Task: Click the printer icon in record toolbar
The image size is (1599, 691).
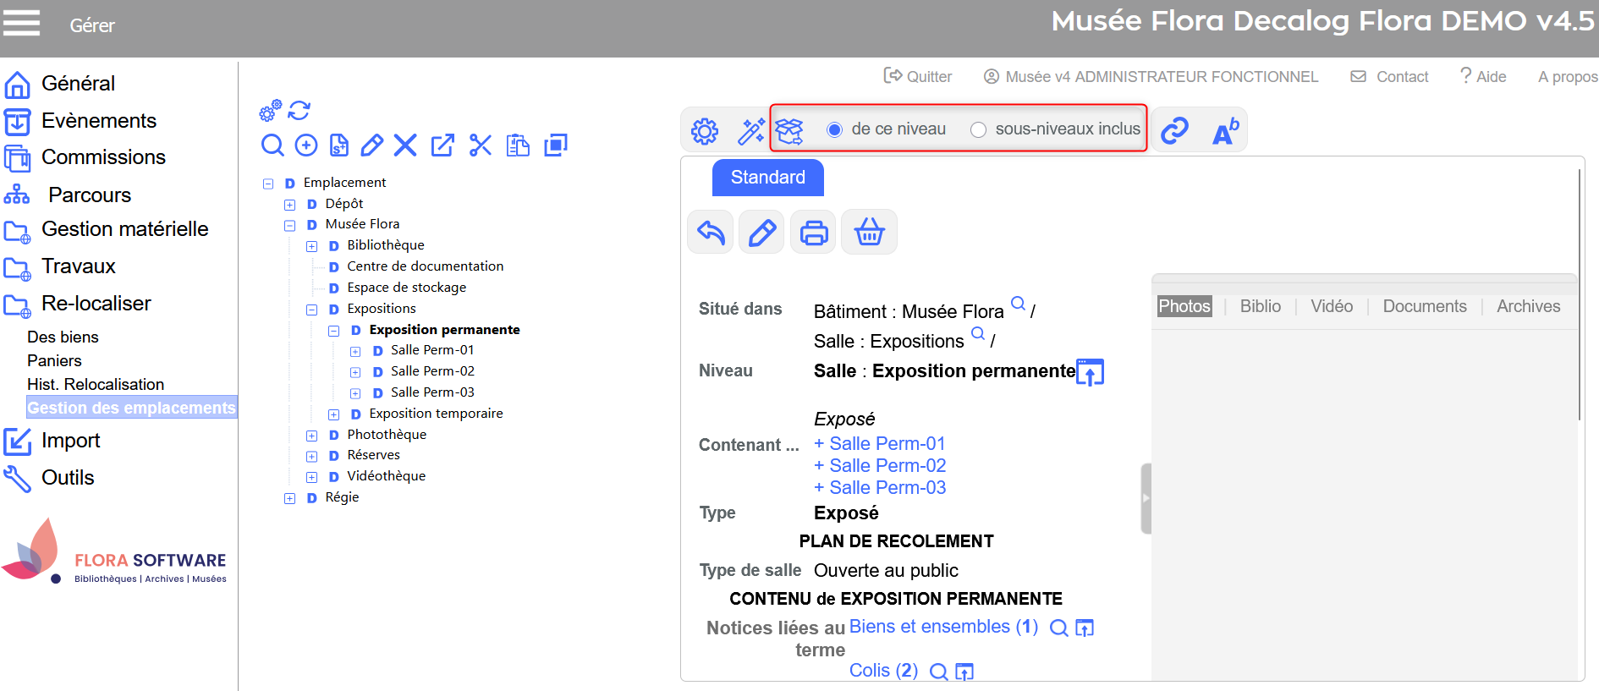Action: coord(813,232)
